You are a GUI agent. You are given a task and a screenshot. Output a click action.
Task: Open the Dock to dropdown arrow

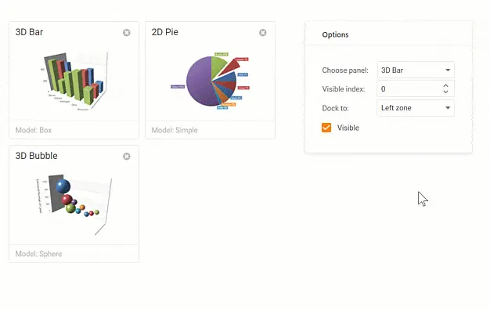[x=448, y=108]
